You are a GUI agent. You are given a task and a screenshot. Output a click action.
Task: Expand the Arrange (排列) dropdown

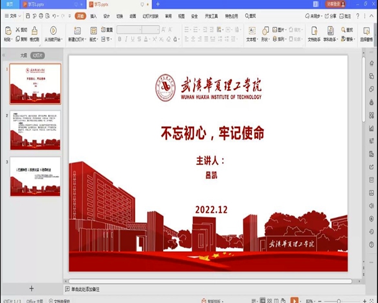click(x=279, y=39)
